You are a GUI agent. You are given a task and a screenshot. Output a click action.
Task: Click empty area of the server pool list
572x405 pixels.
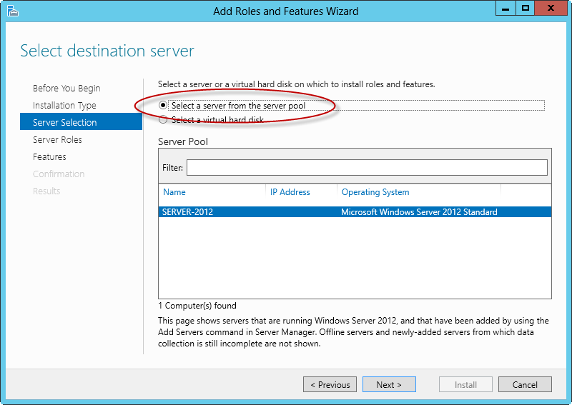tap(355, 258)
